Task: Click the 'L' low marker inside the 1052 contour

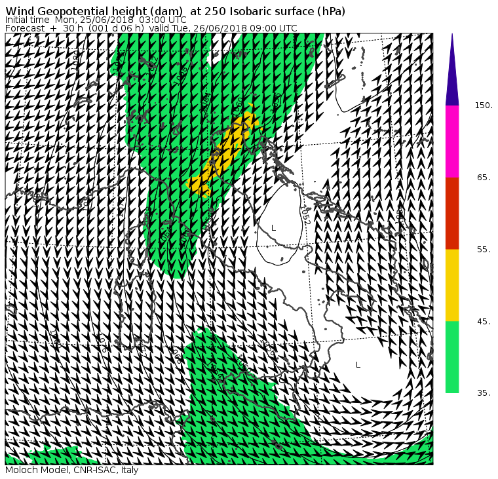Action: [x=273, y=228]
